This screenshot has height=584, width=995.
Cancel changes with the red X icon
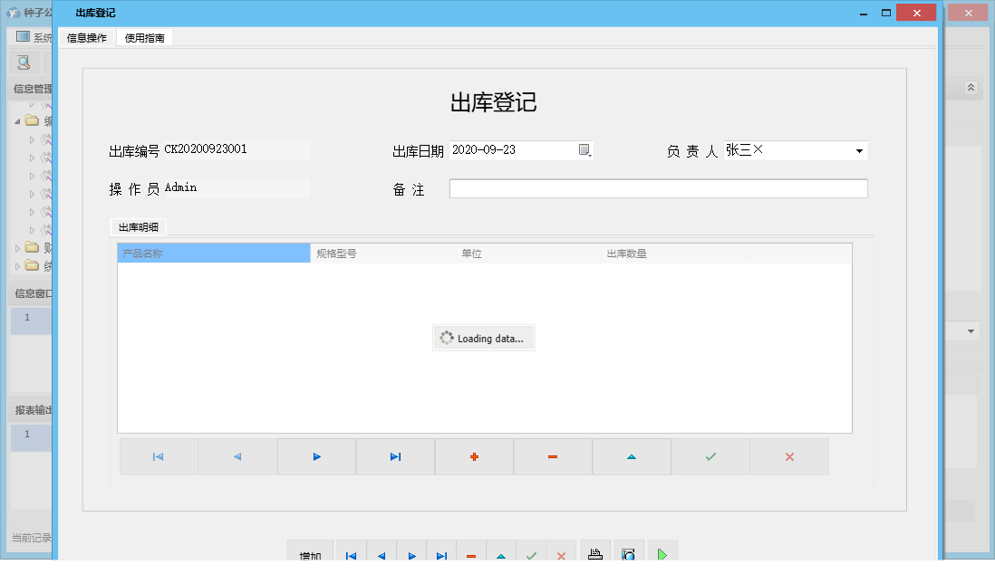(x=789, y=456)
